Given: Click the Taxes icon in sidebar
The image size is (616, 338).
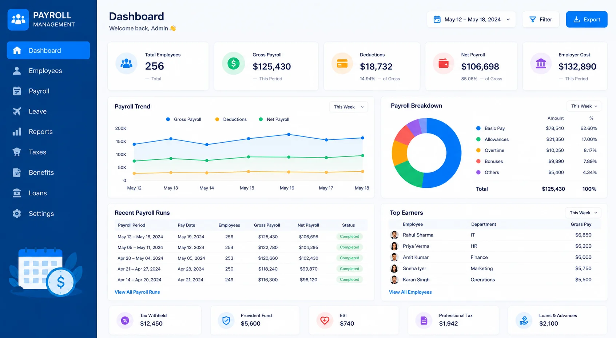Looking at the screenshot, I should pos(17,152).
